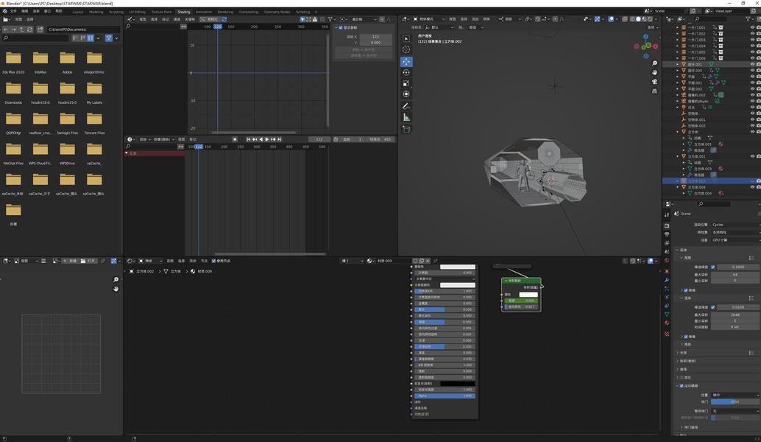Open the Texture checker properties tab
The image size is (761, 442).
tap(667, 334)
